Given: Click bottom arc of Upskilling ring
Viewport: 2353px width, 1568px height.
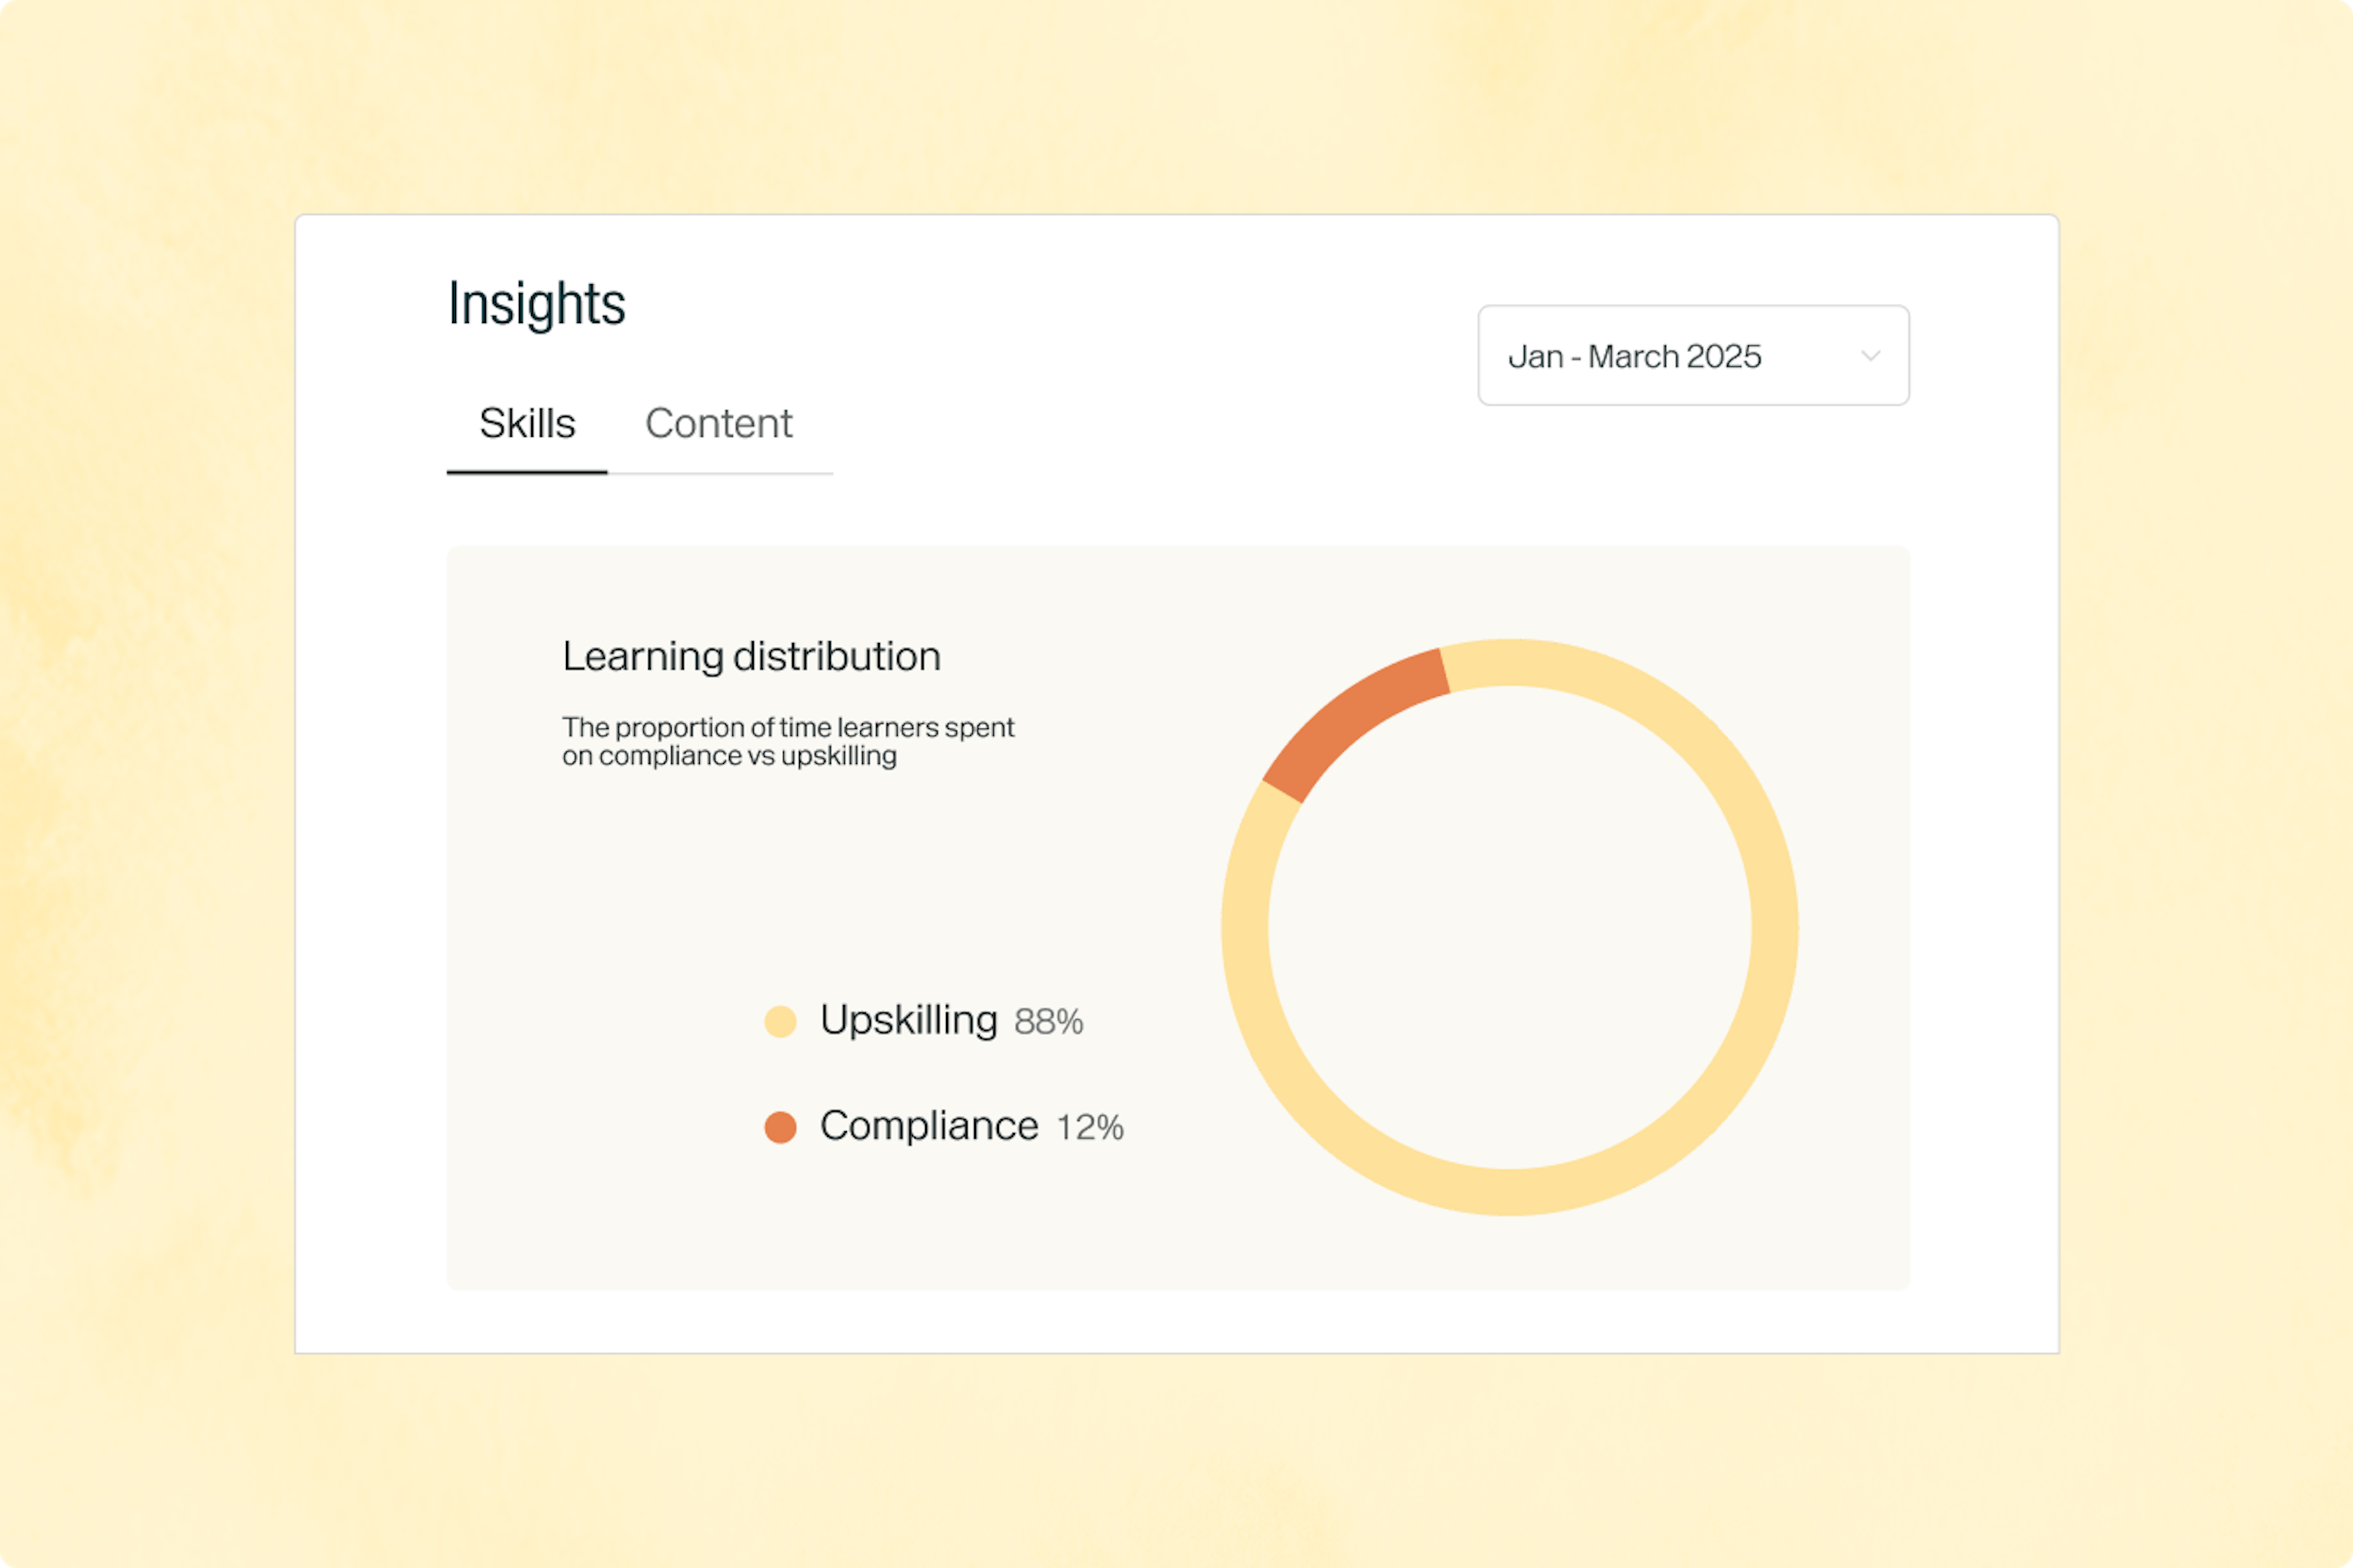Looking at the screenshot, I should 1510,1192.
